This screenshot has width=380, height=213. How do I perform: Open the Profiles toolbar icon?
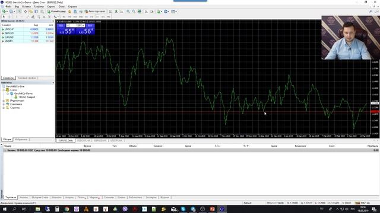(11, 11)
